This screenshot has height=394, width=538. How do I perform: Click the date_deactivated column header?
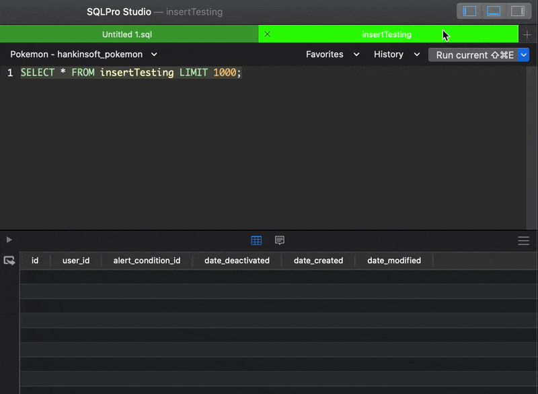click(237, 261)
